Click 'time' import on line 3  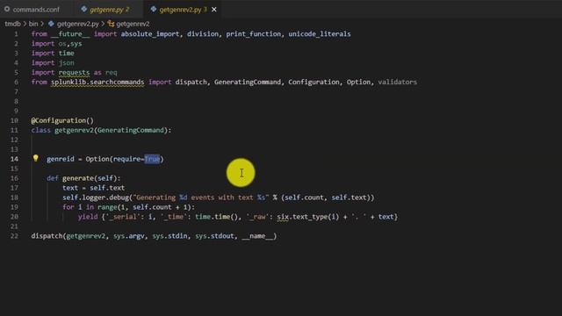(x=67, y=53)
